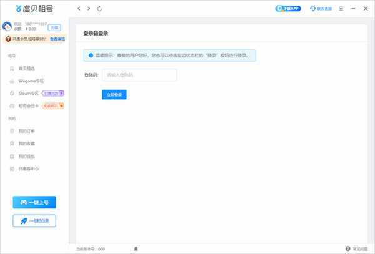Close the application window
375x254 pixels.
(366, 9)
